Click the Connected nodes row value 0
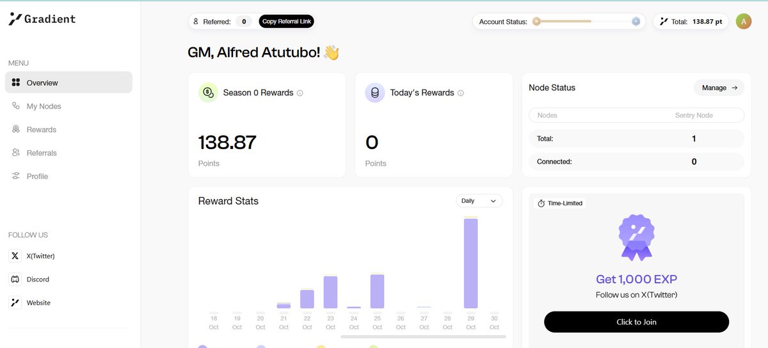Image resolution: width=768 pixels, height=348 pixels. point(694,162)
